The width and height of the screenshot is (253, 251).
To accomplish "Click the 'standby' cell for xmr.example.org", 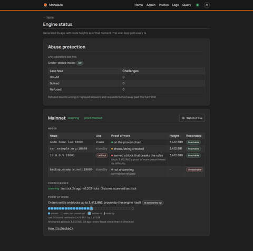I will point(101,149).
